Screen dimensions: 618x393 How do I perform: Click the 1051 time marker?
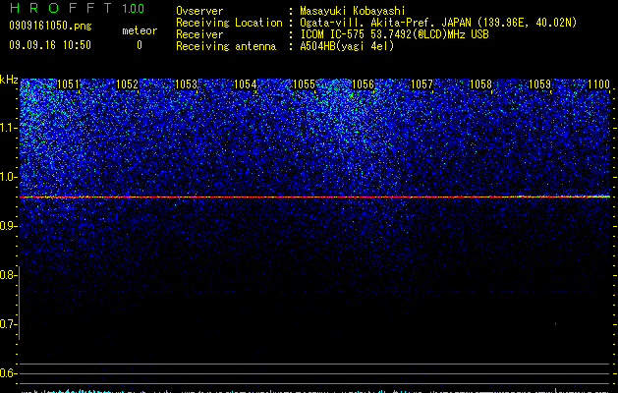click(68, 84)
